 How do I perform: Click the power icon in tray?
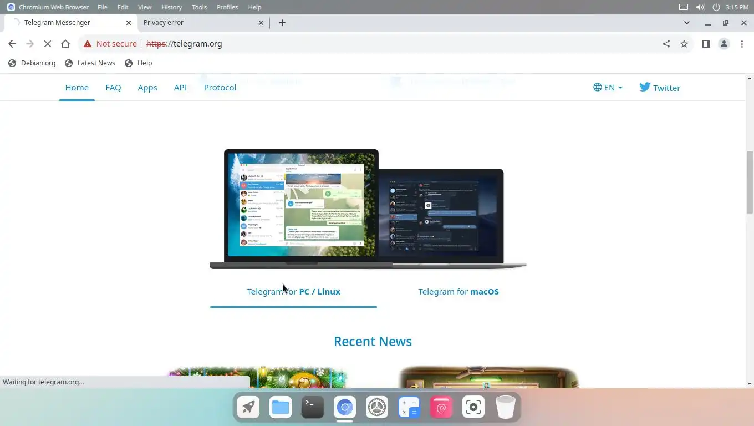pos(716,7)
